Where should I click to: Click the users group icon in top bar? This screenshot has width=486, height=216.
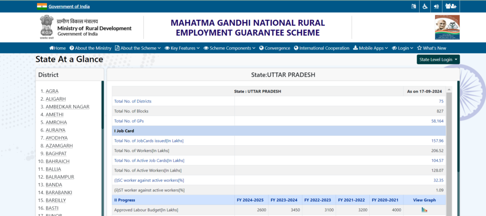(451, 6)
